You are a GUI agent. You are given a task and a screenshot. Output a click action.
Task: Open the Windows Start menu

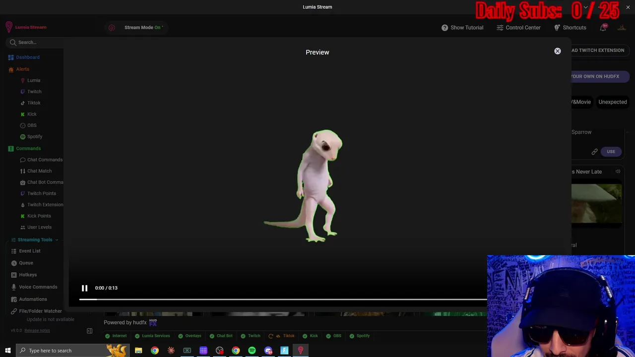8,351
